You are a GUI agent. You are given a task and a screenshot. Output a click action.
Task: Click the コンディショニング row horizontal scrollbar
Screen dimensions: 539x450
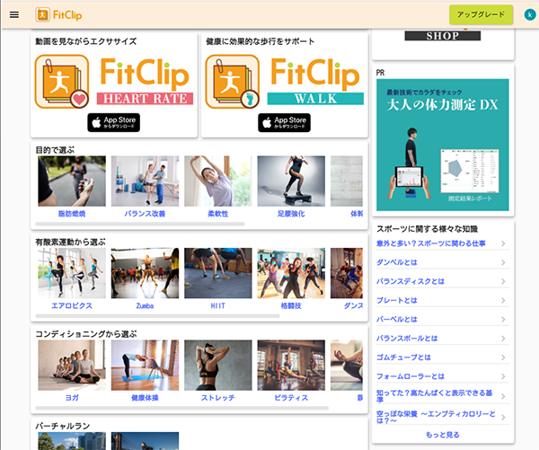(181, 408)
